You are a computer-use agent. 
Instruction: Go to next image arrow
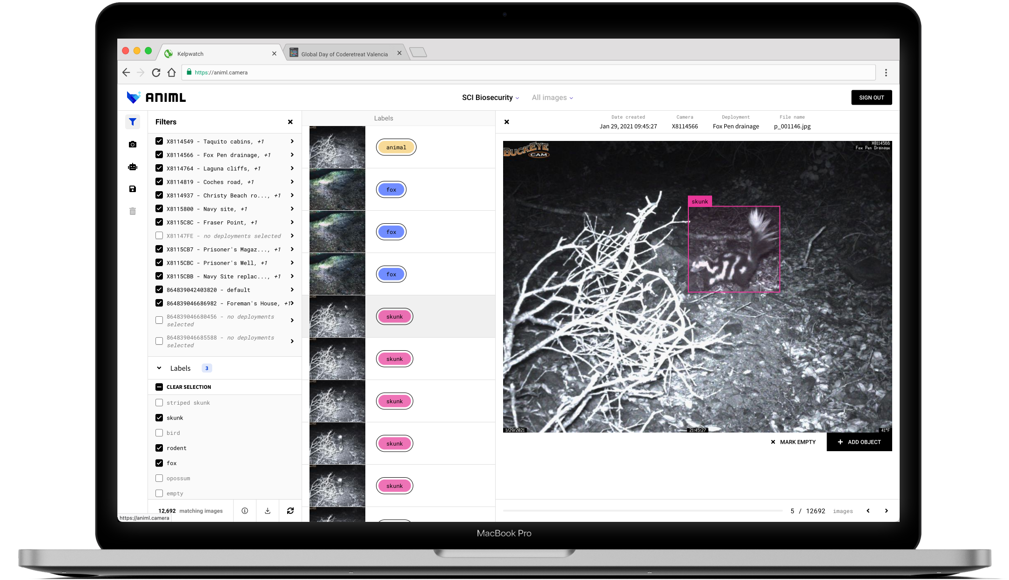(x=886, y=511)
